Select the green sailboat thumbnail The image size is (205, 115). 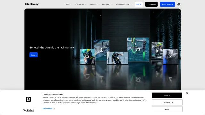click(138, 50)
